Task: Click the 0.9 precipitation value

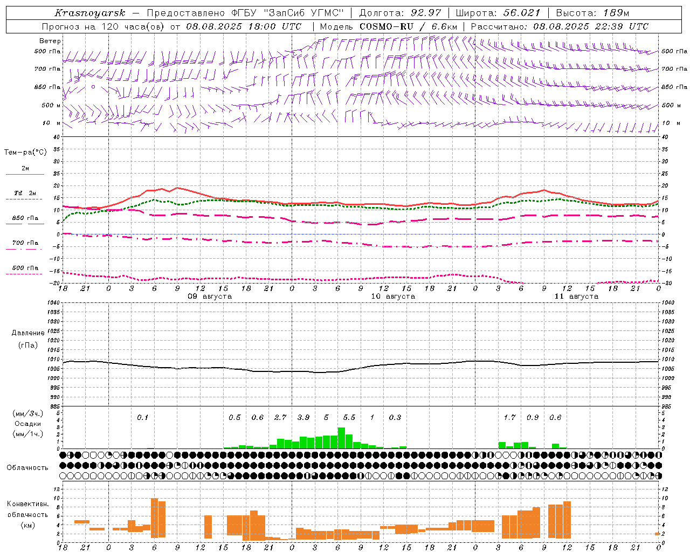Action: click(x=533, y=418)
